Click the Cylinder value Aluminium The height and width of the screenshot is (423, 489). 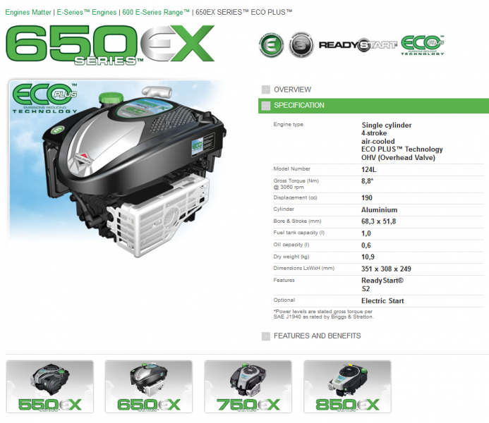tap(379, 210)
